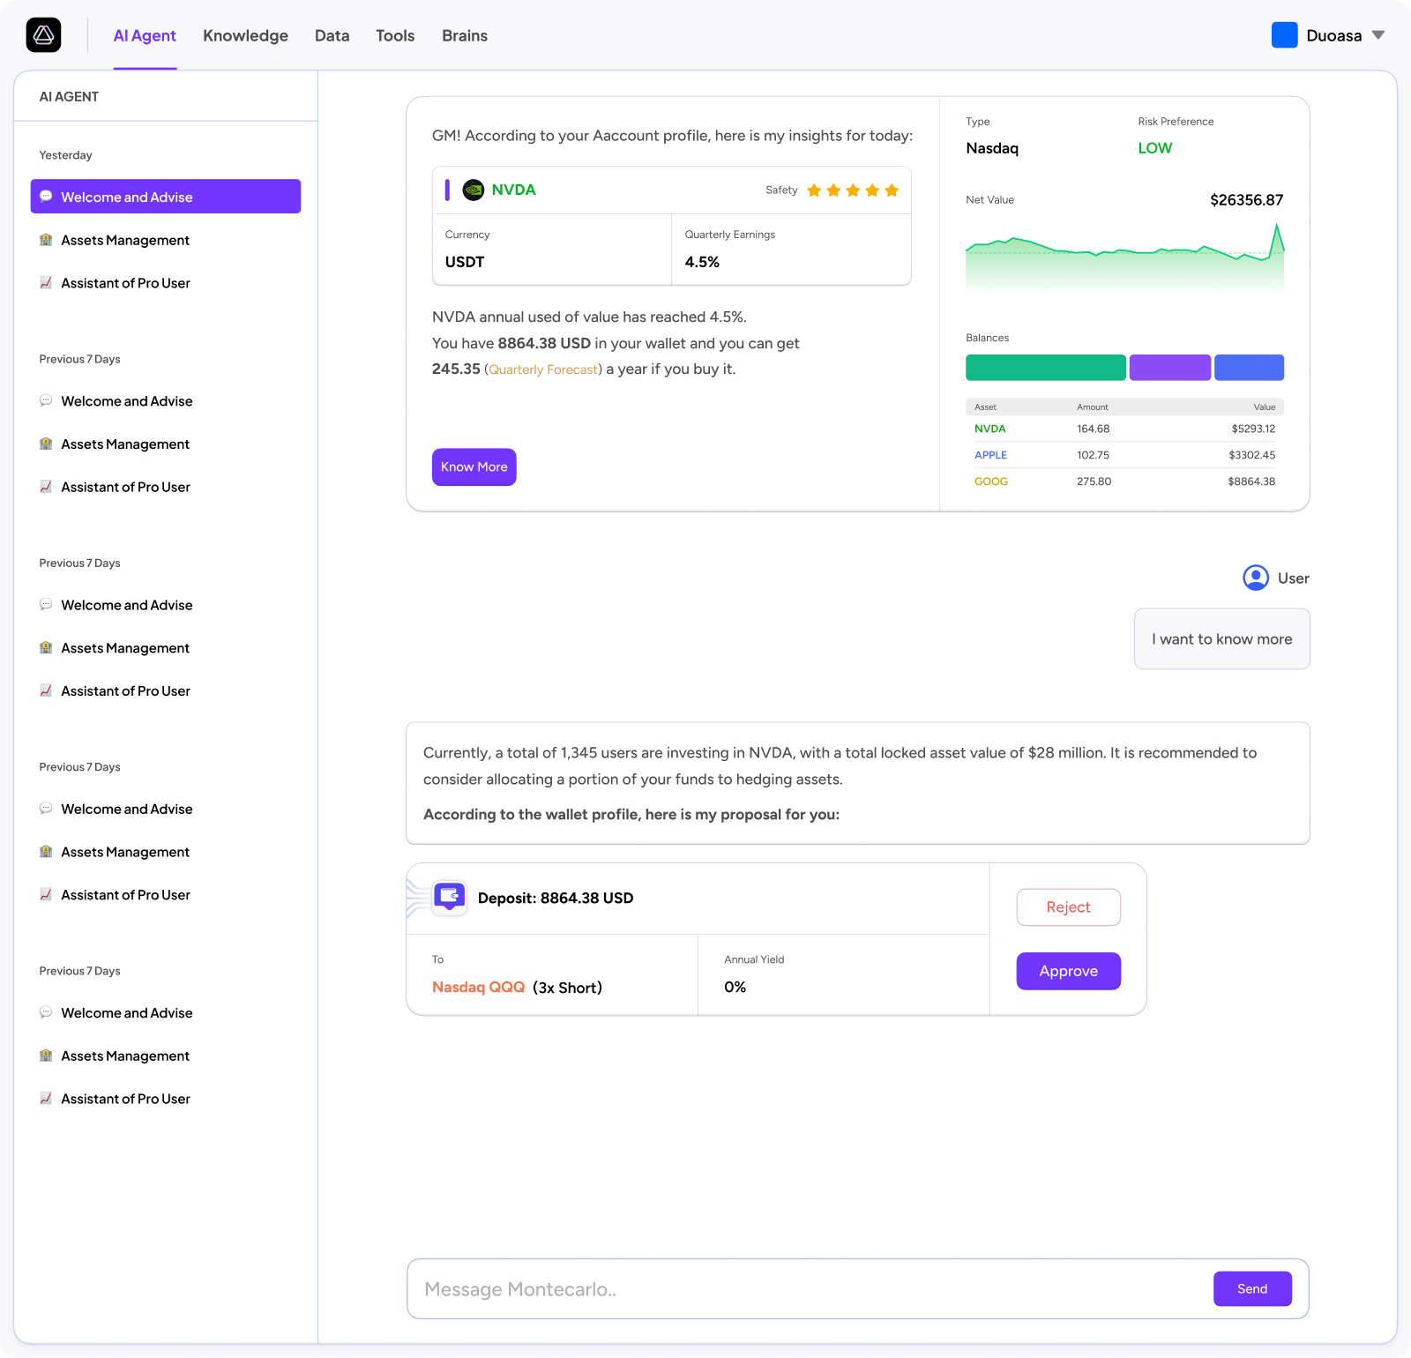Screen dimensions: 1411x1358
Task: Click the Nasdaq type value
Action: coord(992,148)
